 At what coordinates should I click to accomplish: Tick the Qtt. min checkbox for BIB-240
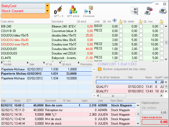[x=121, y=26]
